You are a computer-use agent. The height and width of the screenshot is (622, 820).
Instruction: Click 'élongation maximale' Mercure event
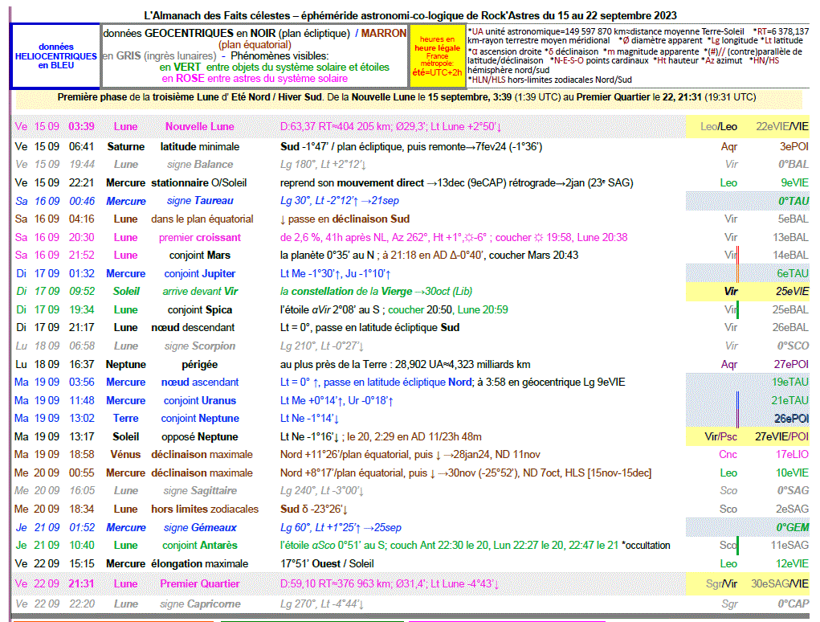click(200, 564)
